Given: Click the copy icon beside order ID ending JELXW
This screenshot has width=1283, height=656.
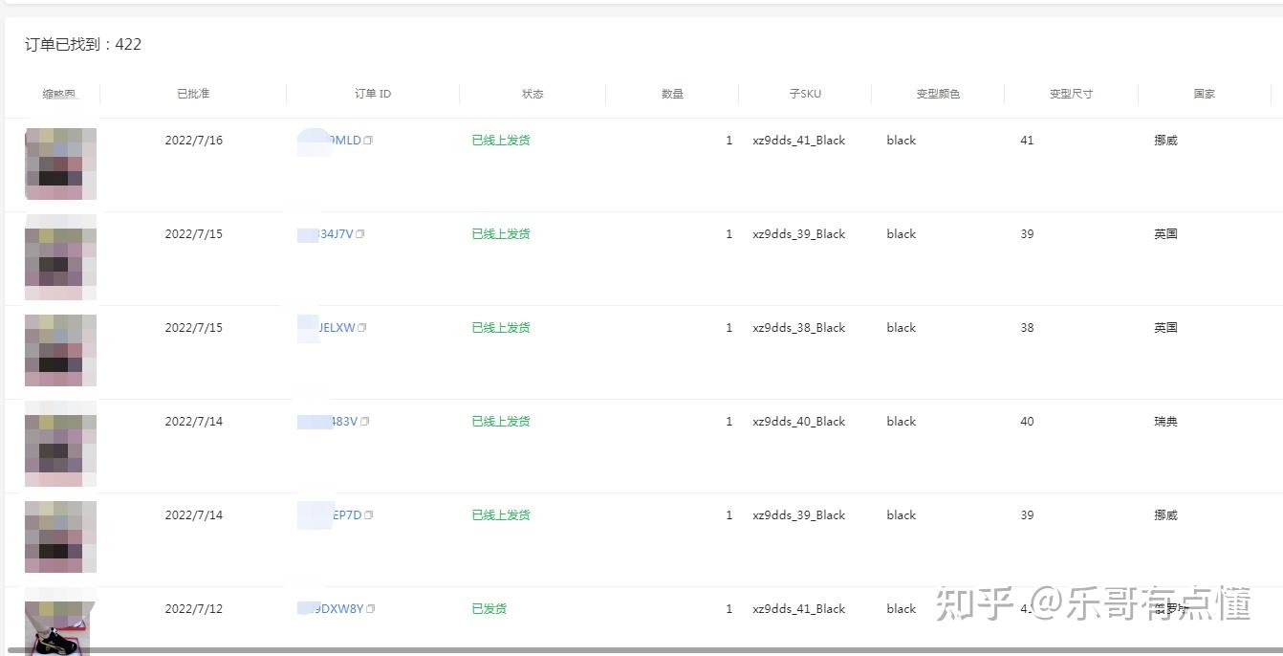Looking at the screenshot, I should point(364,327).
